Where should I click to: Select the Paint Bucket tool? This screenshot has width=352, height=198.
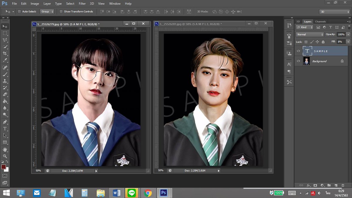point(5,101)
